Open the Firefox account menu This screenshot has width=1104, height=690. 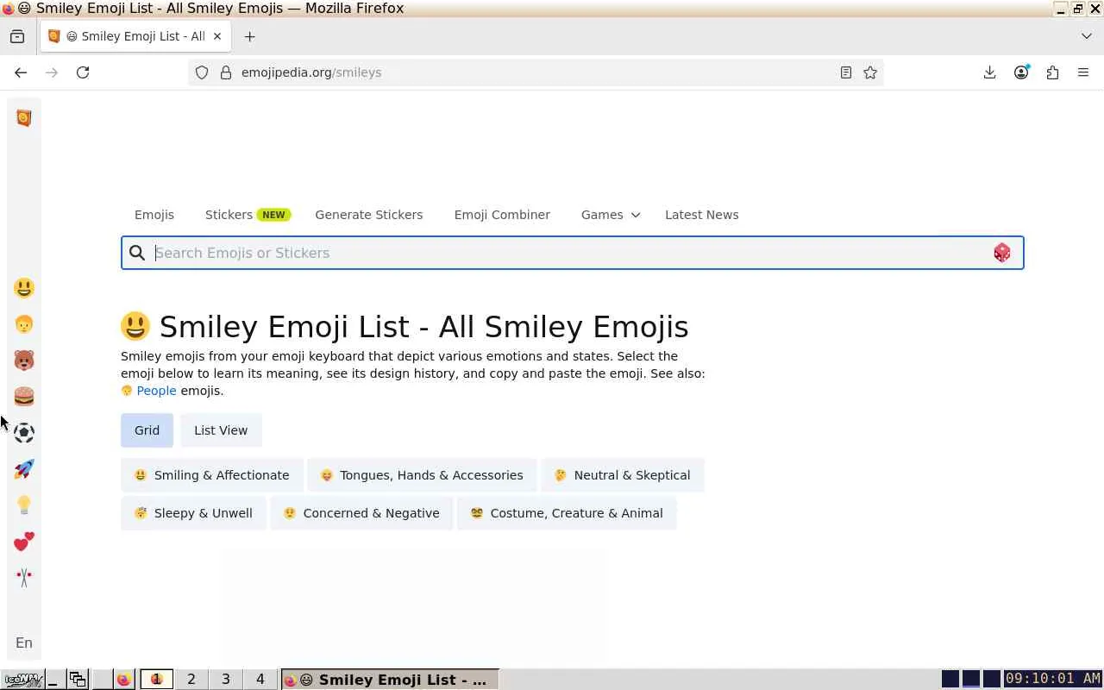point(1021,72)
